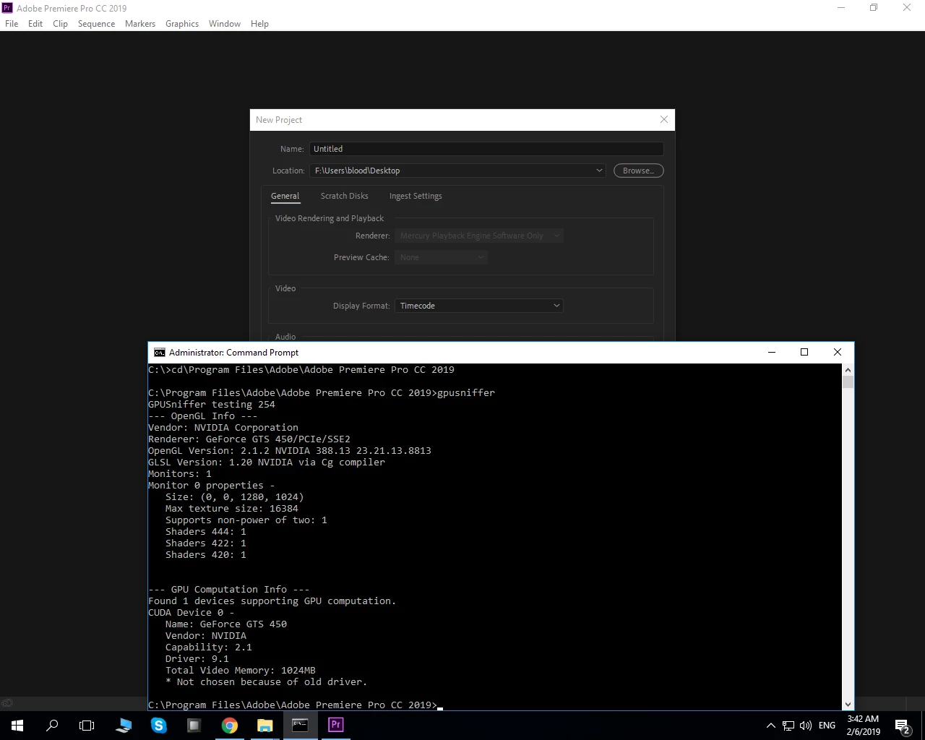Image resolution: width=925 pixels, height=740 pixels.
Task: Close the Command Prompt window
Action: coord(838,352)
